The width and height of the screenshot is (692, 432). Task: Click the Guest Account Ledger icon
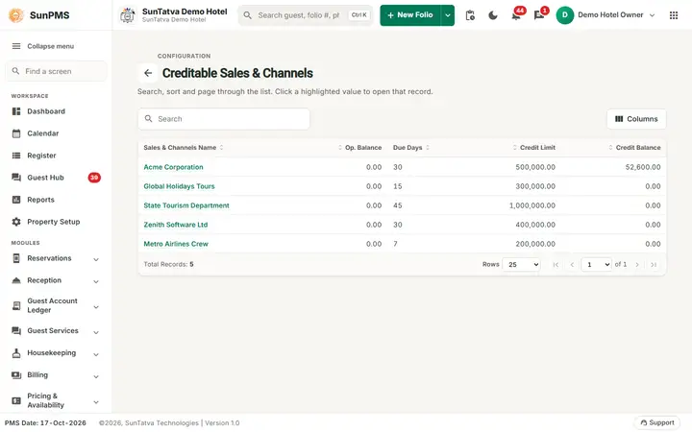[16, 305]
